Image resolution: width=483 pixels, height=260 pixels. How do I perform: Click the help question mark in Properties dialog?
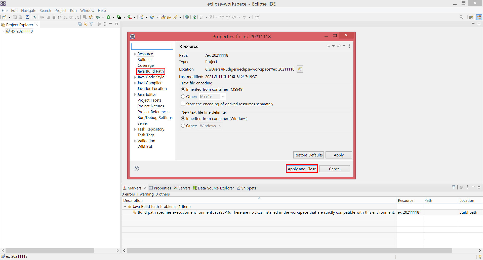click(136, 169)
